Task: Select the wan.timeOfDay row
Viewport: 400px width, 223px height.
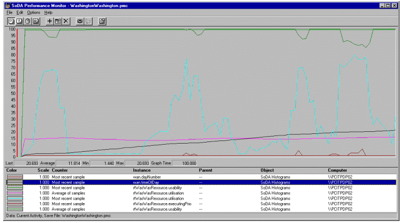Action: pyautogui.click(x=201, y=182)
